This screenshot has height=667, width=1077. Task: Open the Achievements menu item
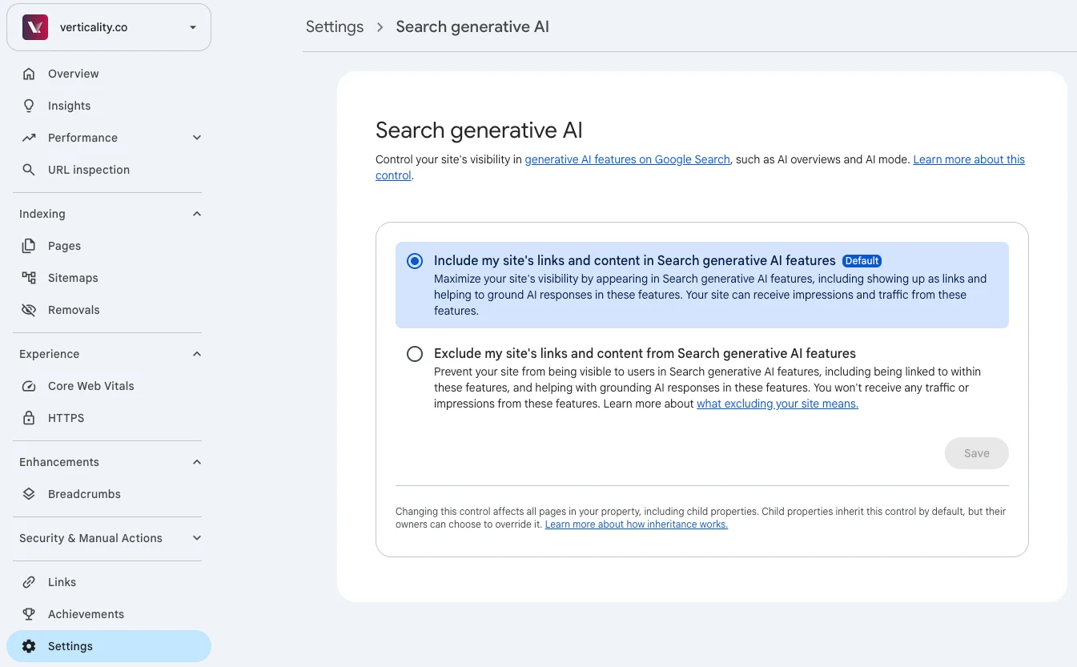[x=86, y=614]
